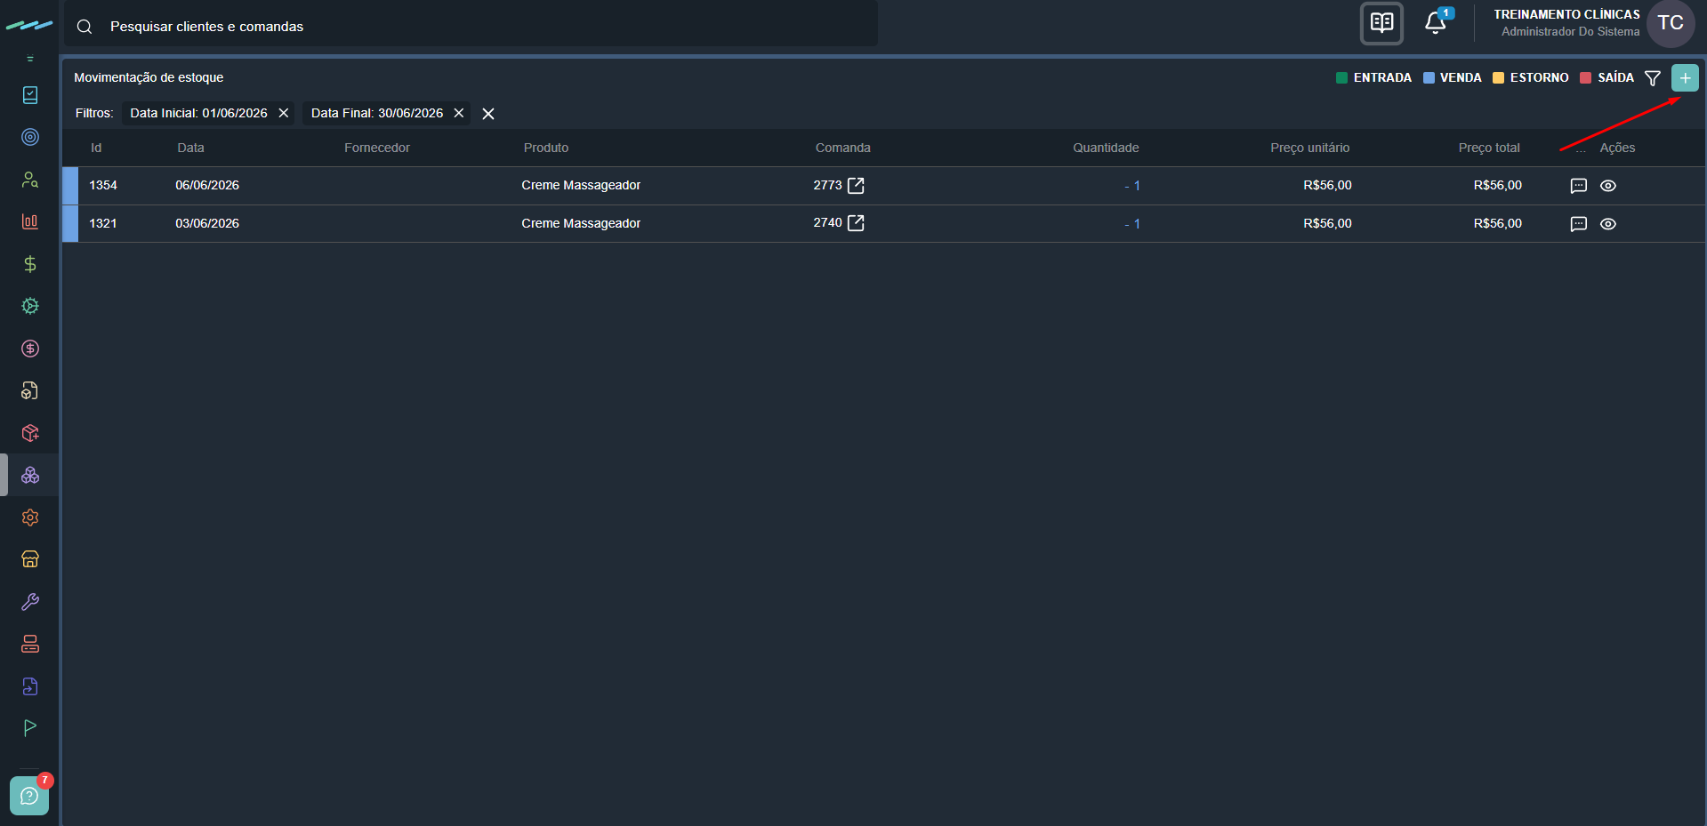Remove the Data Final 30/06/2026 filter
Viewport: 1707px width, 826px height.
click(459, 113)
